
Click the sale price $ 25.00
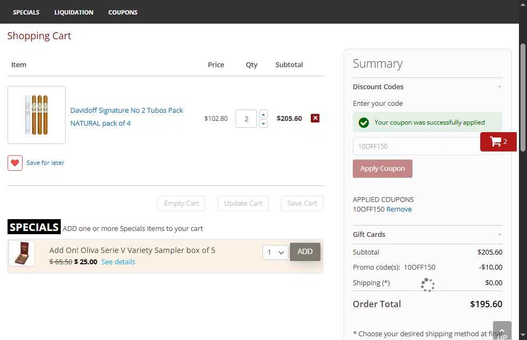86,262
